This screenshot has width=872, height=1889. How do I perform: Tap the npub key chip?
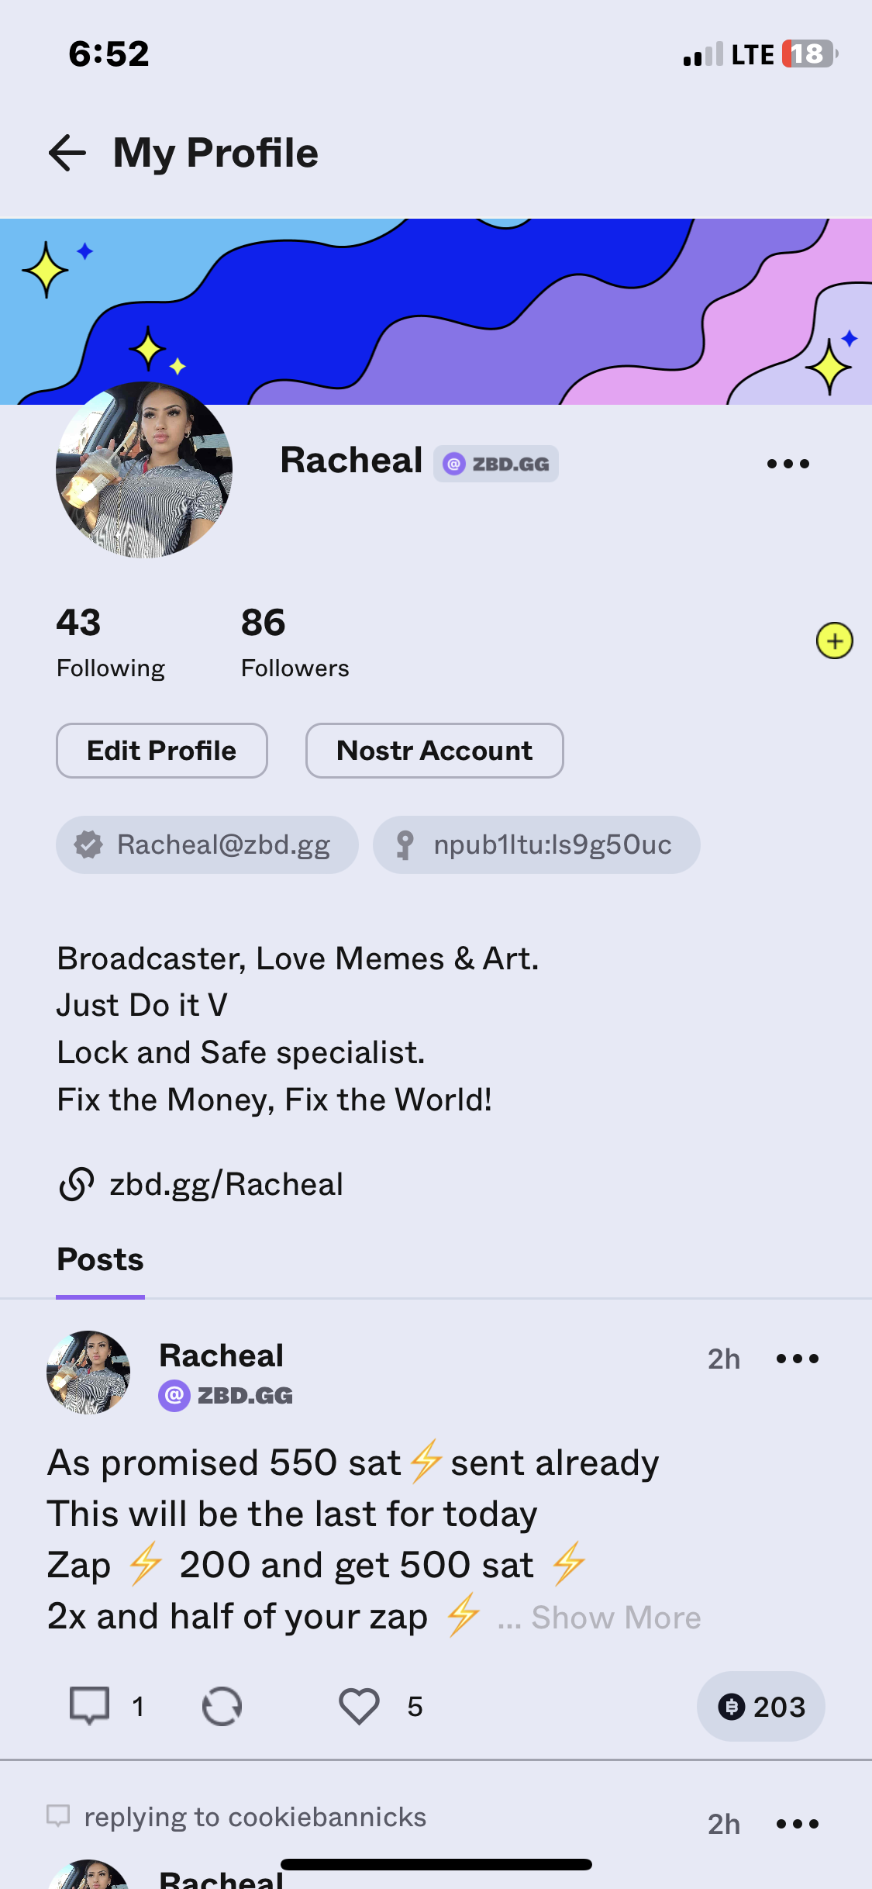click(x=536, y=844)
